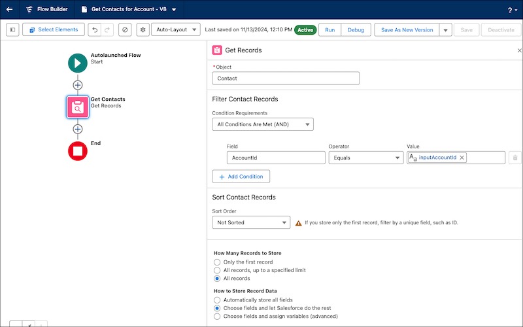The image size is (523, 327).
Task: Click the Flow Builder title text
Action: [x=52, y=9]
